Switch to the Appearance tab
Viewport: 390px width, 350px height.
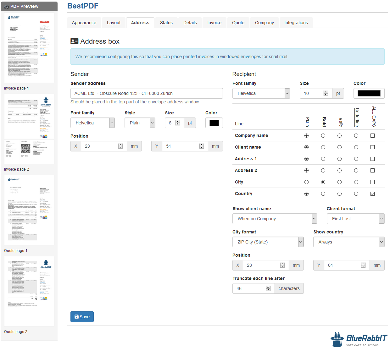84,23
